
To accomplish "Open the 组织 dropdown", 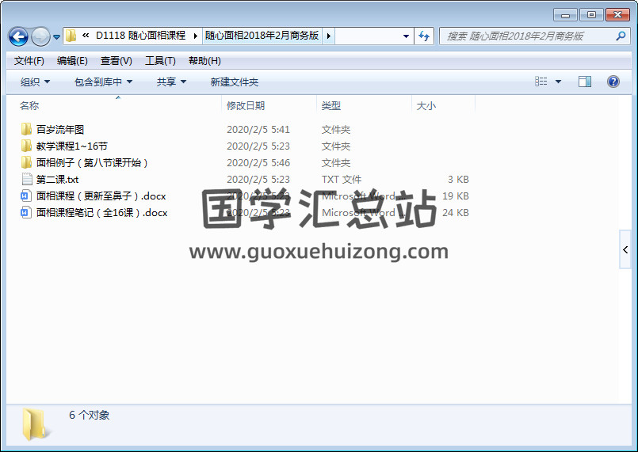I will (x=35, y=82).
